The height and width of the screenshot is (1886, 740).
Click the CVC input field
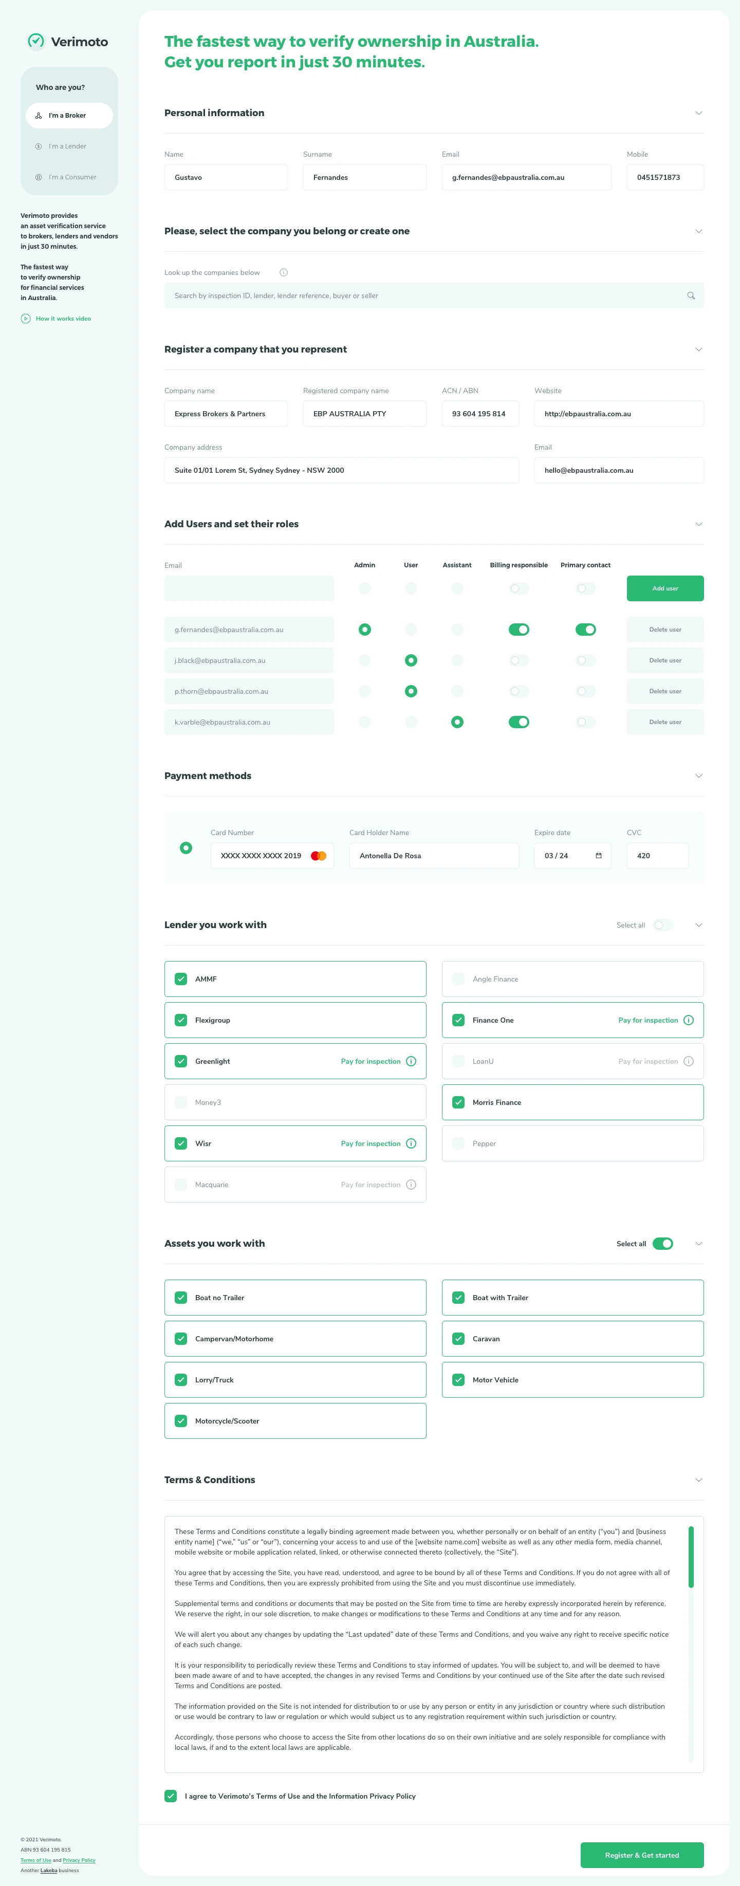[657, 856]
